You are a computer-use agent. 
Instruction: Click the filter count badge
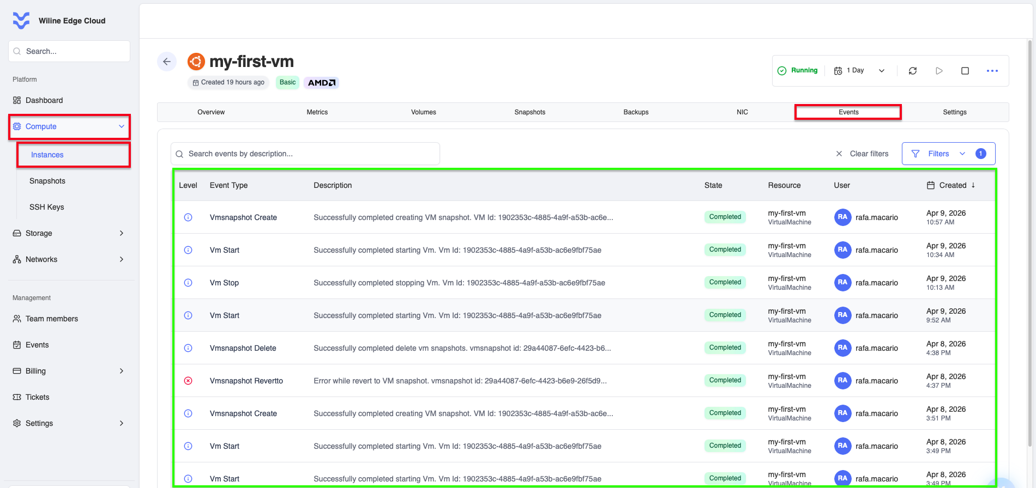[x=980, y=154]
